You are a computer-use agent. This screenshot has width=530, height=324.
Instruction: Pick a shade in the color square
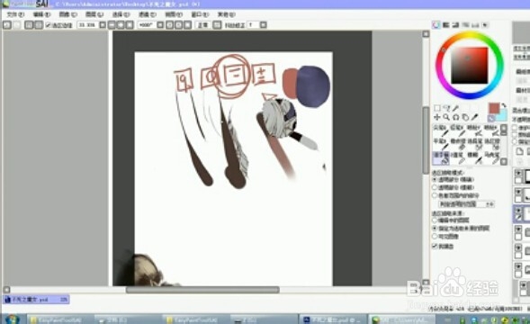coord(470,66)
